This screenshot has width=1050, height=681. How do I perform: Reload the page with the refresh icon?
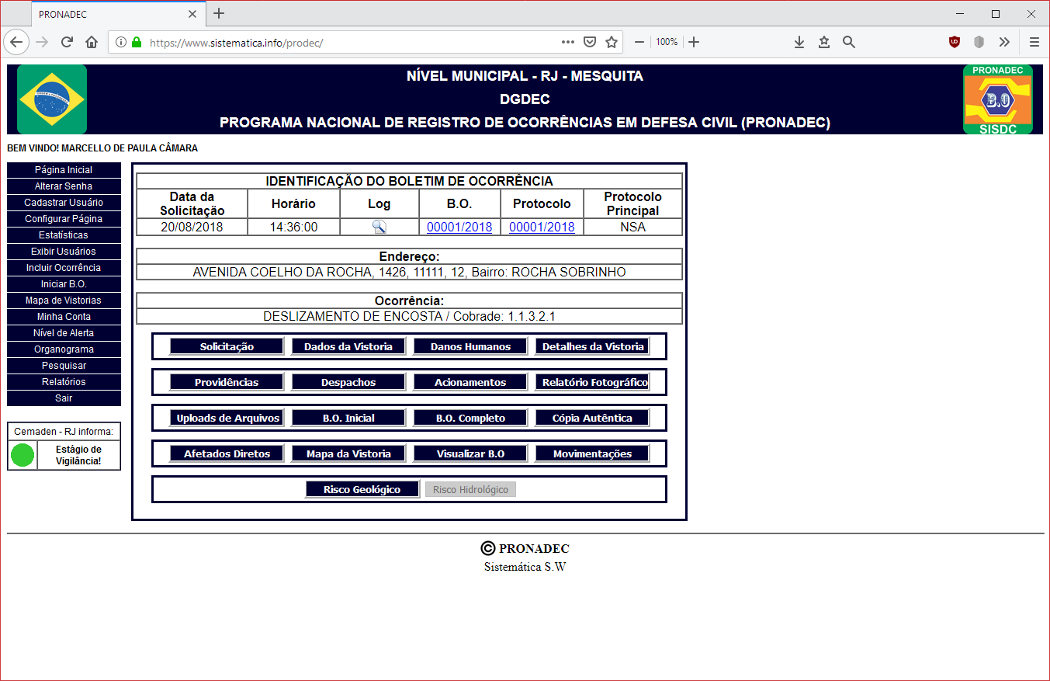coord(67,42)
